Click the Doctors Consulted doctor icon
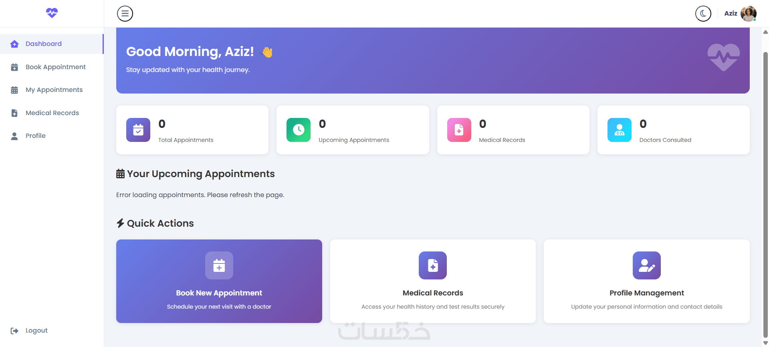769x347 pixels. pos(619,130)
